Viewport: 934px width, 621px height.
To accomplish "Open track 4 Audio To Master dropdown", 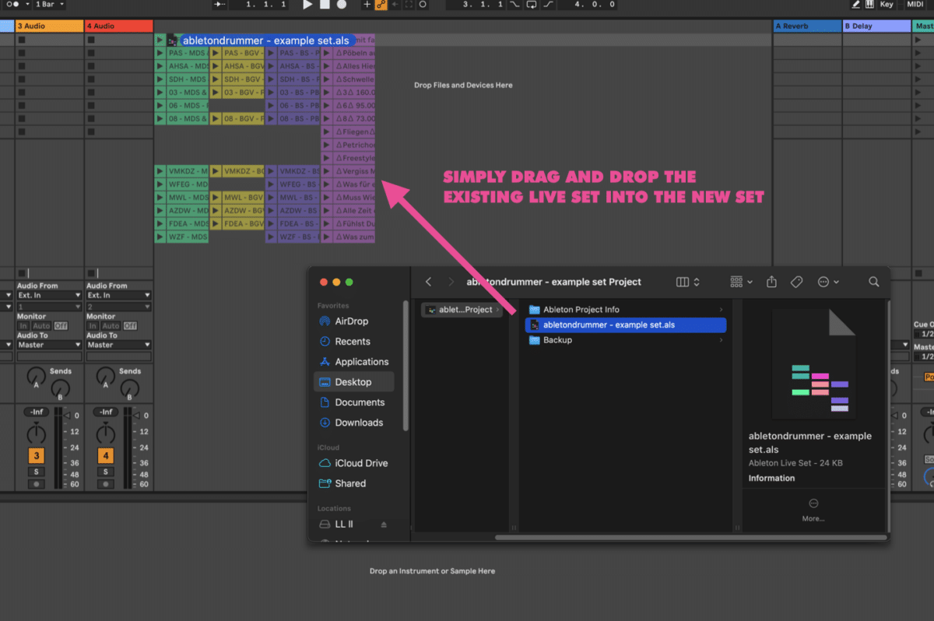I will (x=118, y=345).
